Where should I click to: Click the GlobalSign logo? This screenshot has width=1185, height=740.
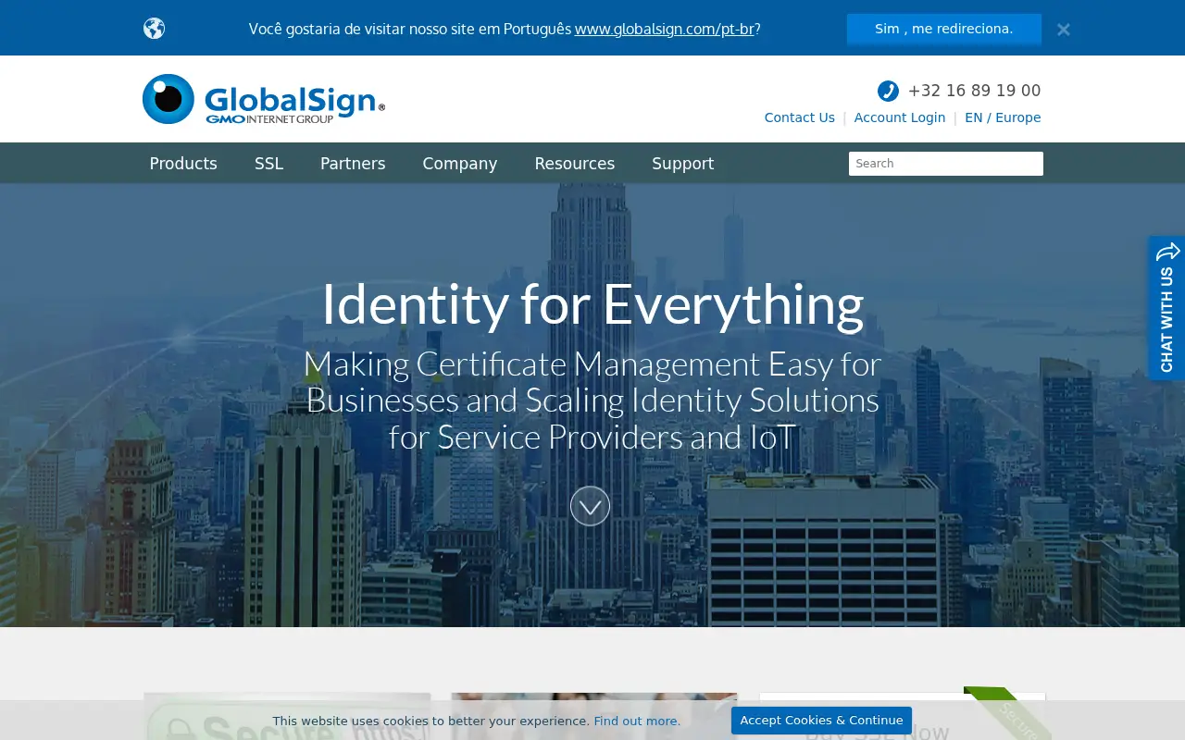(x=264, y=99)
